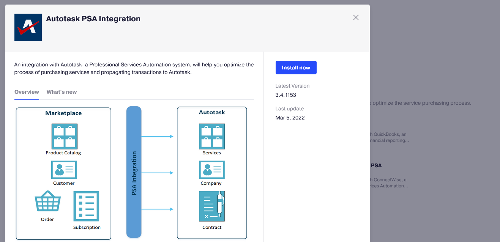Screen dimensions: 500x242
Task: Click the Marketplace Customer card icon
Action: point(64,170)
